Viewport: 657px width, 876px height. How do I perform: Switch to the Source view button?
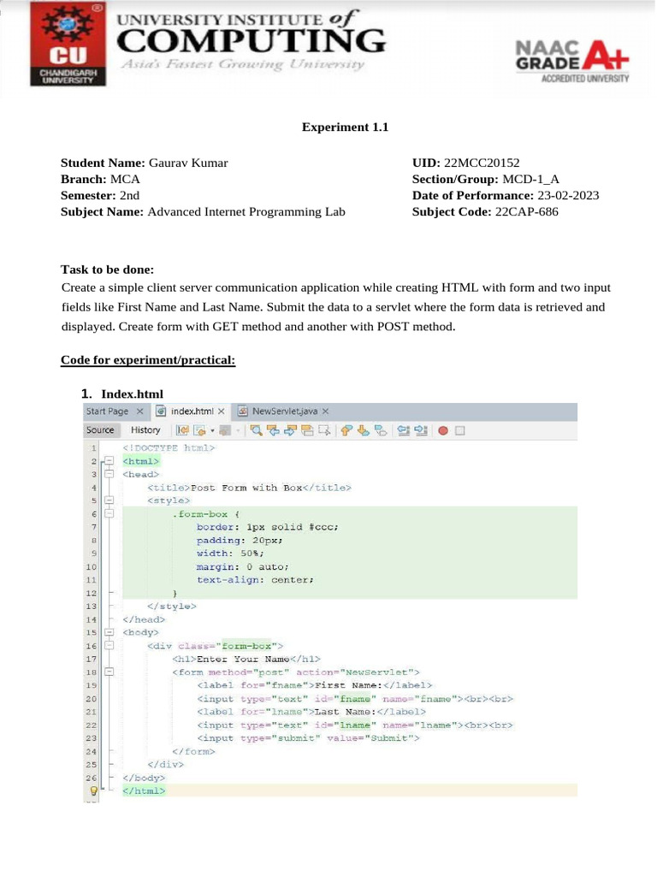pos(101,431)
